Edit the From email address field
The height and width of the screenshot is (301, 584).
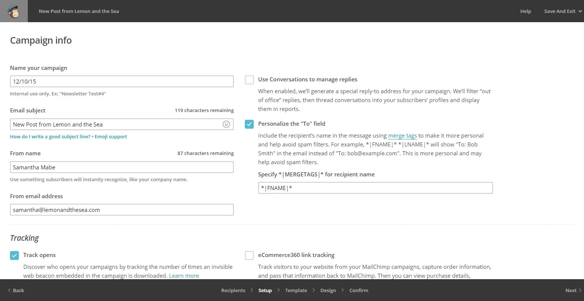[x=122, y=210]
